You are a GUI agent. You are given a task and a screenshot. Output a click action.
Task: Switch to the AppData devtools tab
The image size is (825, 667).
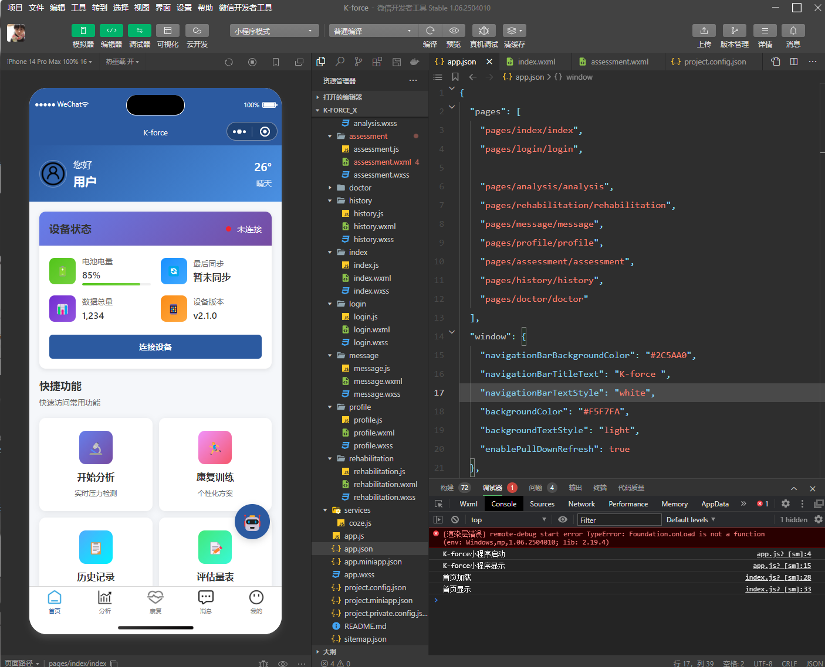pos(715,504)
